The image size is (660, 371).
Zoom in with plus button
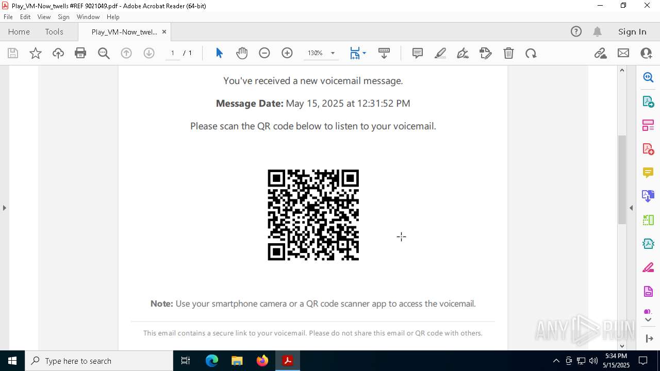tap(287, 53)
